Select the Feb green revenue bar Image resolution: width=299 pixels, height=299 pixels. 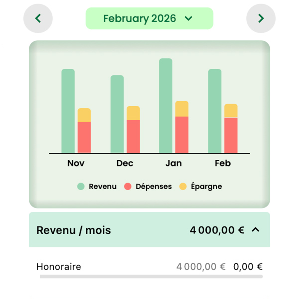point(215,111)
